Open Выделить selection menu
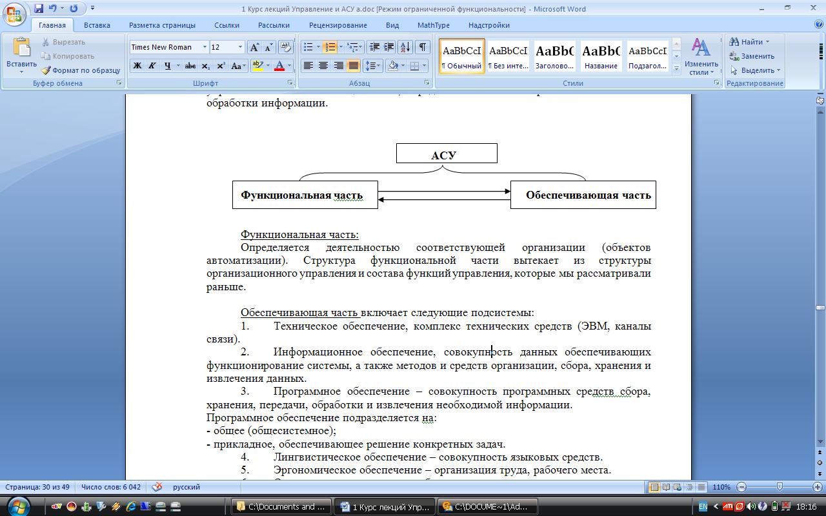Screen dimensions: 826x516 click(x=755, y=70)
